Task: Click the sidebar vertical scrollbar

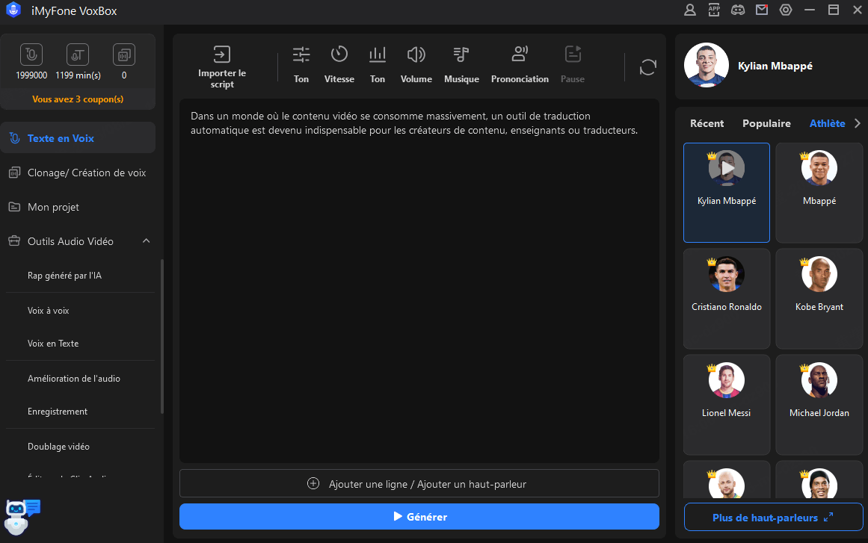Action: pyautogui.click(x=162, y=336)
